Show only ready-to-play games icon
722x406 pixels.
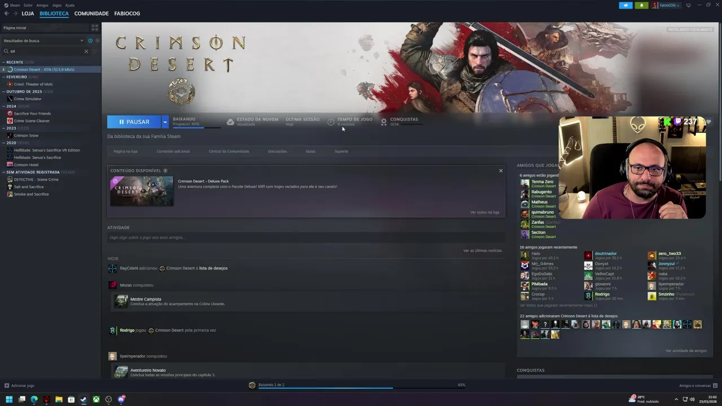click(97, 41)
